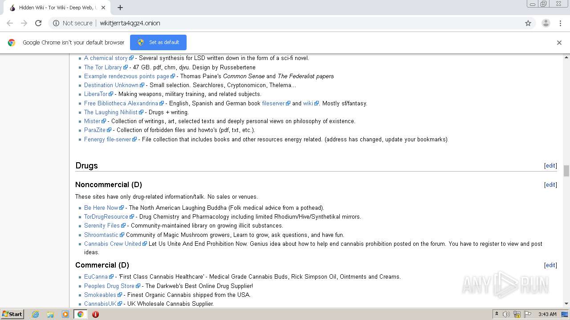Open a new tab with the plus button

(x=120, y=8)
